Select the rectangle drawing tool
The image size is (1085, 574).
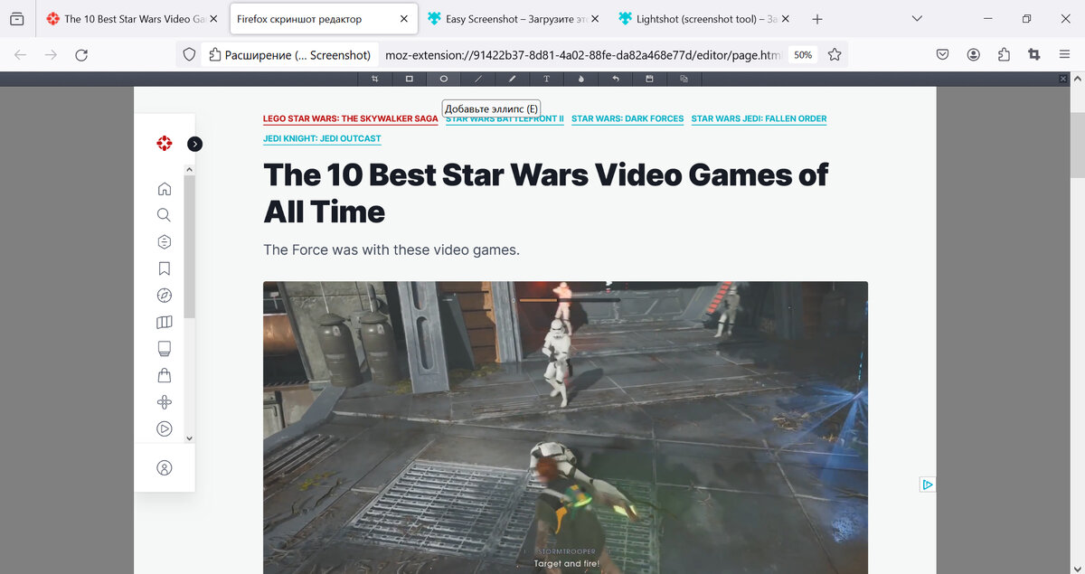pos(409,79)
